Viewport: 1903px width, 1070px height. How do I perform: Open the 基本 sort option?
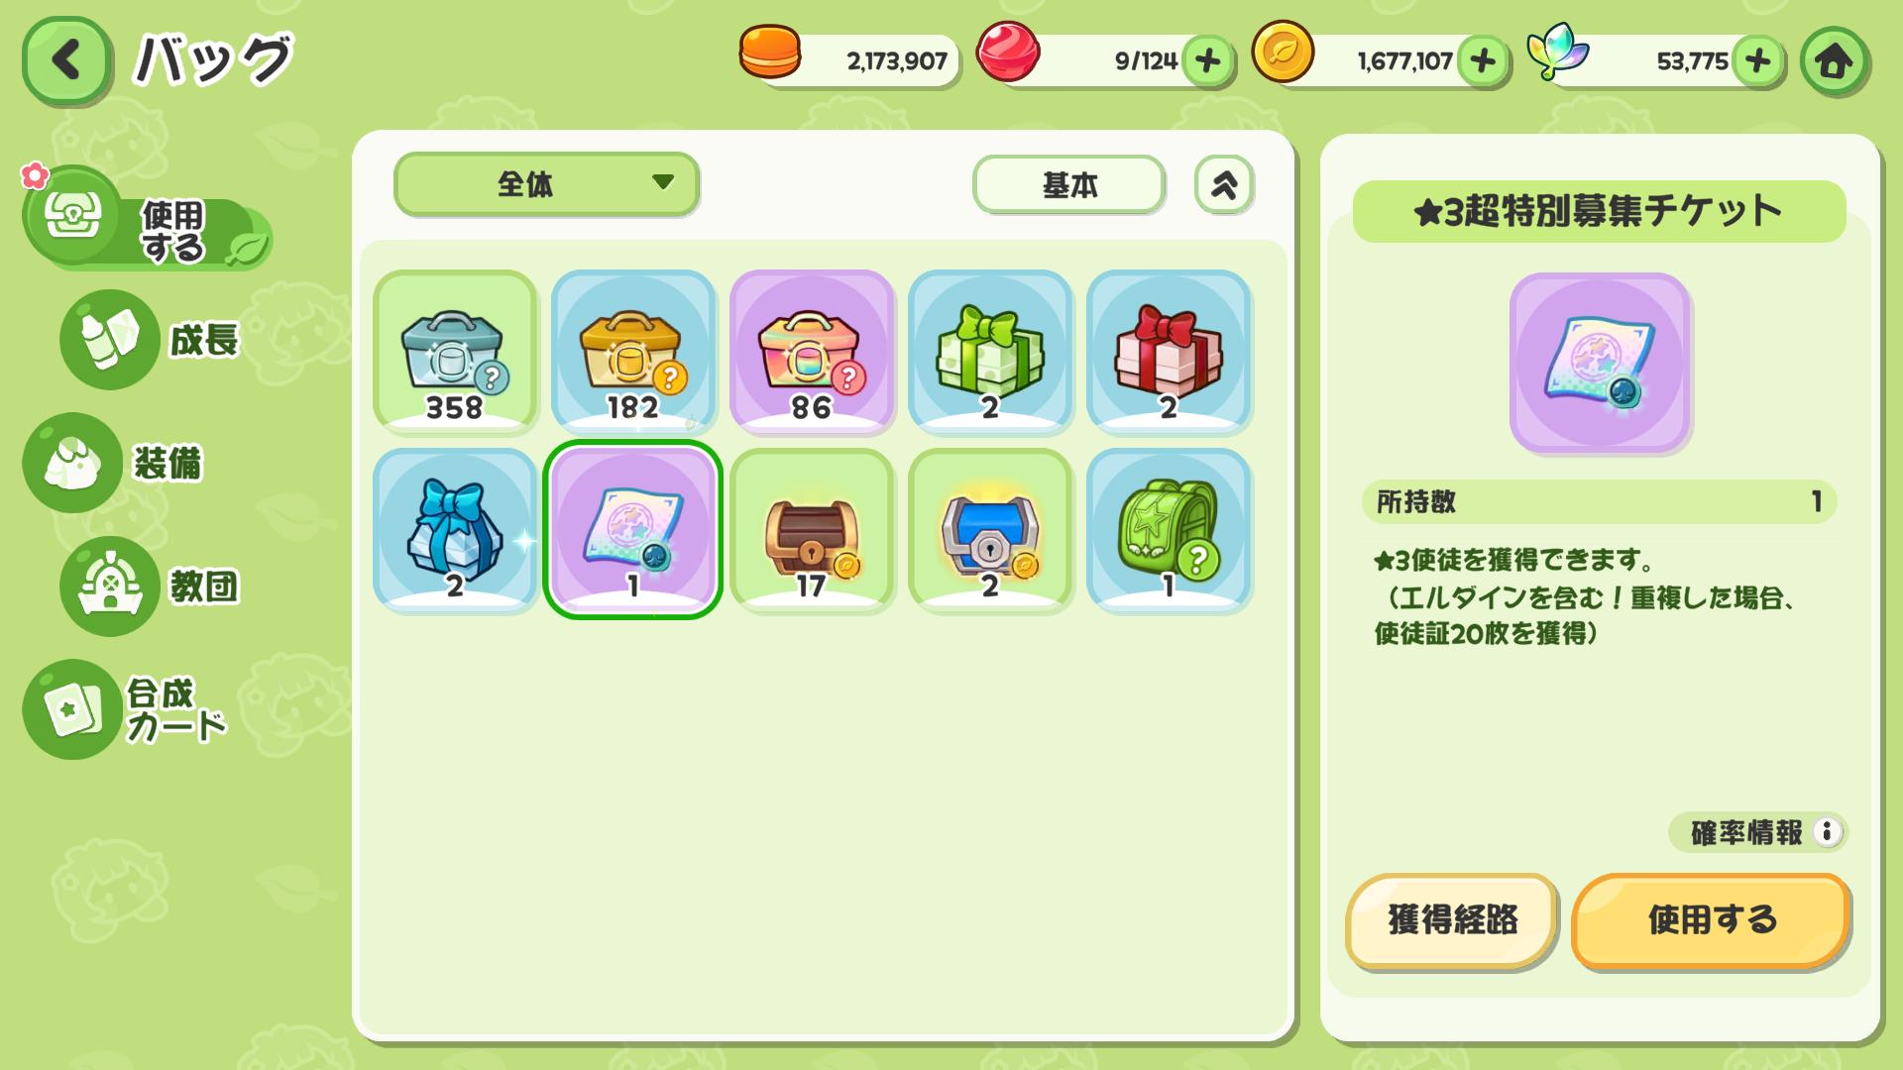1068,184
